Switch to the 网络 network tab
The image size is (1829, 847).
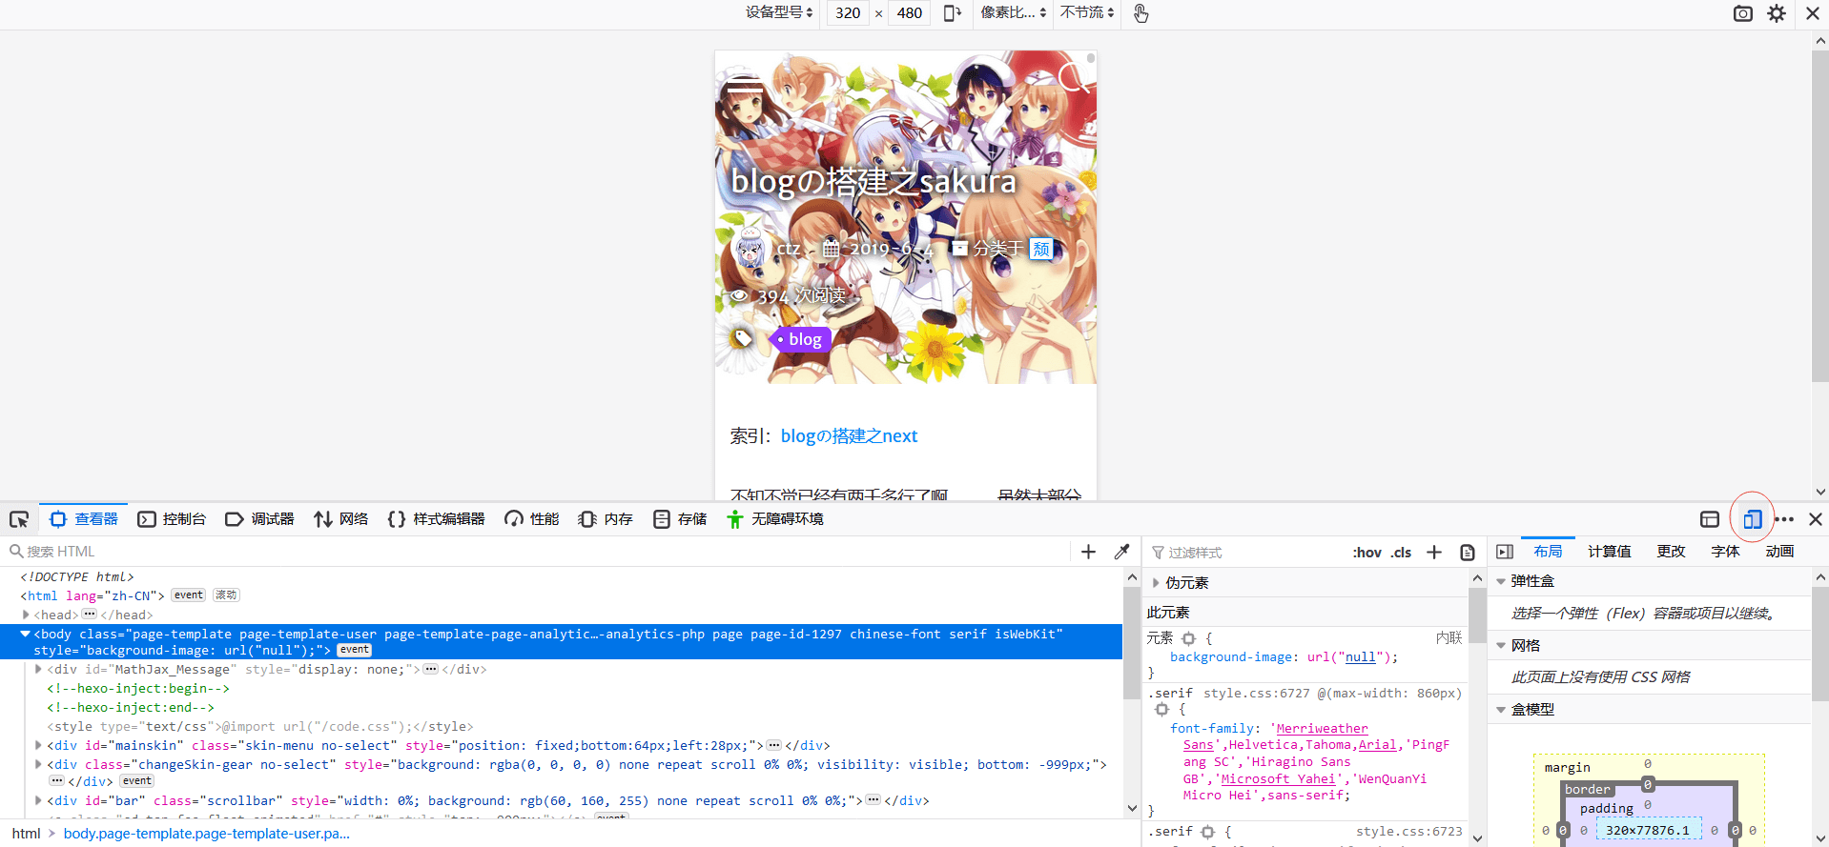340,519
